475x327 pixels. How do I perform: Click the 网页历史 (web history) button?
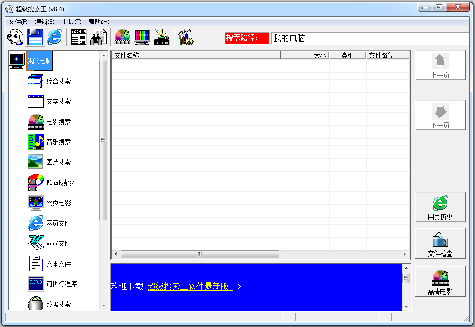[x=439, y=207]
